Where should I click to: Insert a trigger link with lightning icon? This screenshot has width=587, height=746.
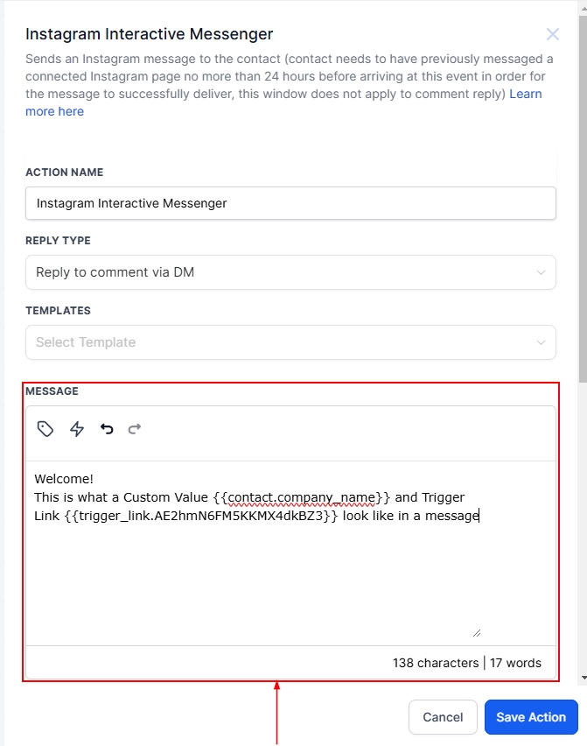pos(77,429)
